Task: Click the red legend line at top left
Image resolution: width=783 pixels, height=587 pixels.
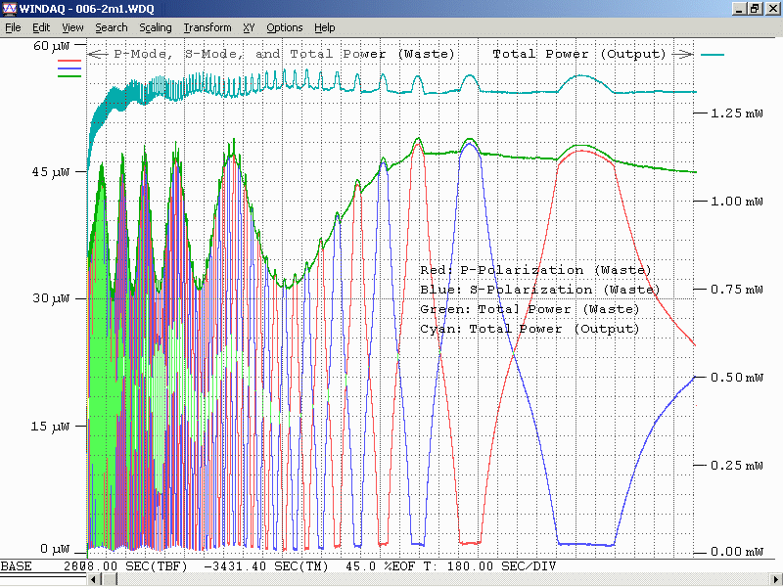Action: click(x=70, y=61)
